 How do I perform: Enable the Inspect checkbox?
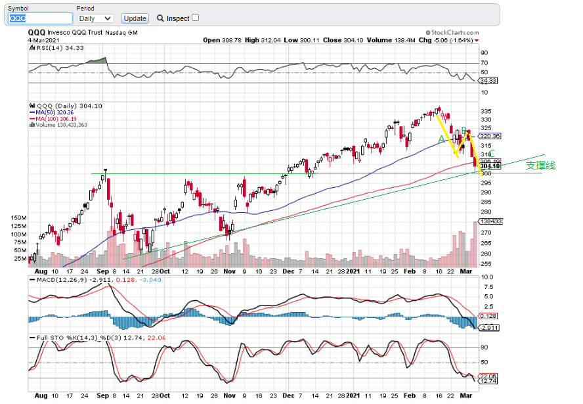[196, 18]
